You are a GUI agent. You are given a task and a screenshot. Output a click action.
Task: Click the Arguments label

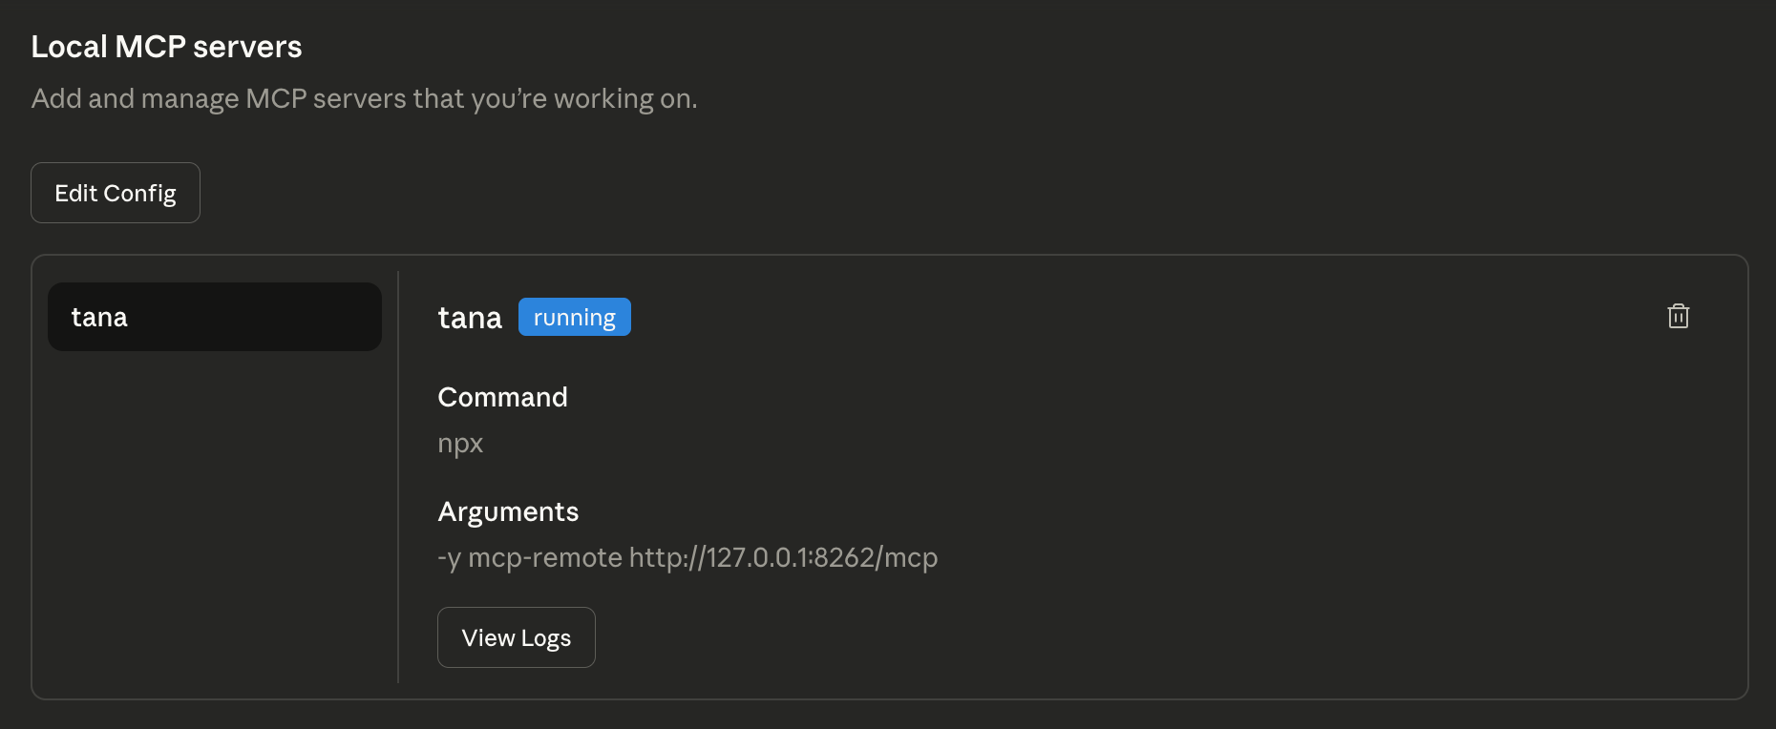[x=508, y=511]
